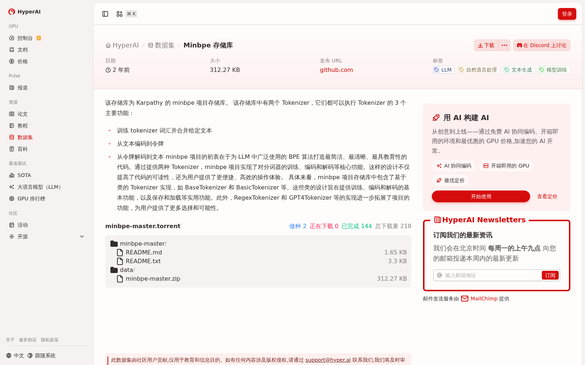Open the 查看定价 link
585x365 pixels.
pos(547,196)
